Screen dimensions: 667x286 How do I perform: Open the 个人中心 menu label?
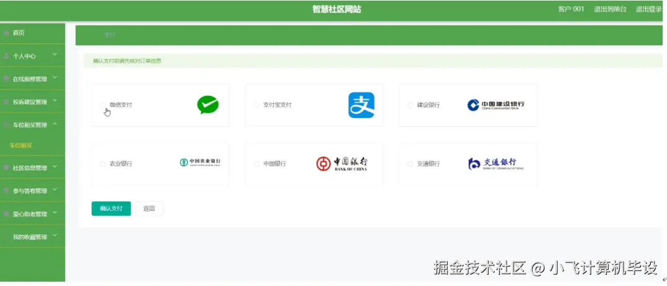[x=24, y=56]
